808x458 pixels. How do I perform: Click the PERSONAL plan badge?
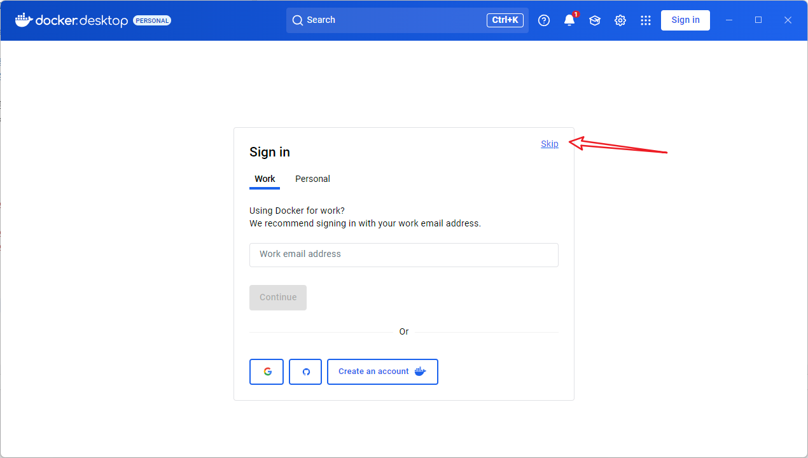[x=152, y=20]
